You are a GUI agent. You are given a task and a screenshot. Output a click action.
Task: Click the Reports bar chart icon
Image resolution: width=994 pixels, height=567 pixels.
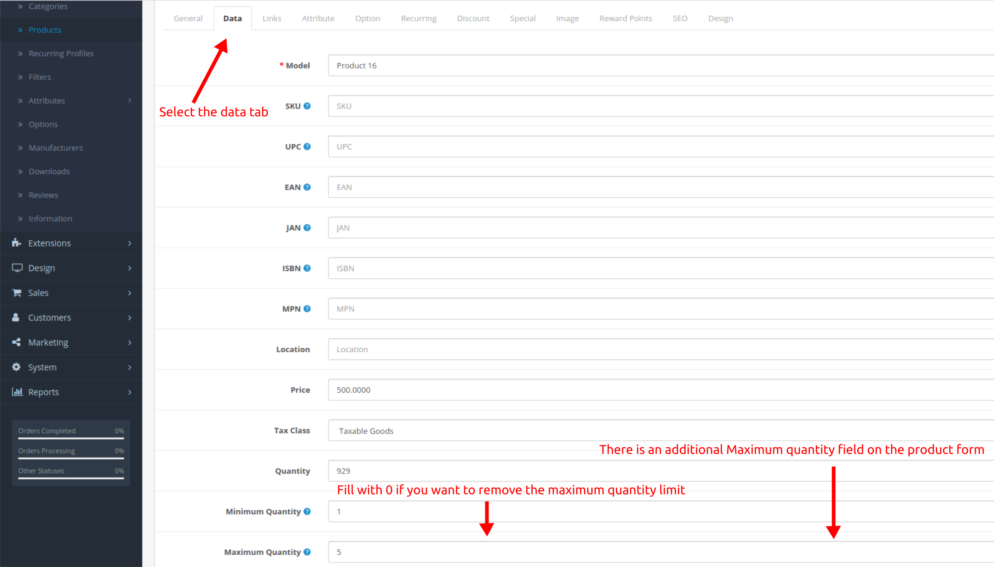[17, 392]
